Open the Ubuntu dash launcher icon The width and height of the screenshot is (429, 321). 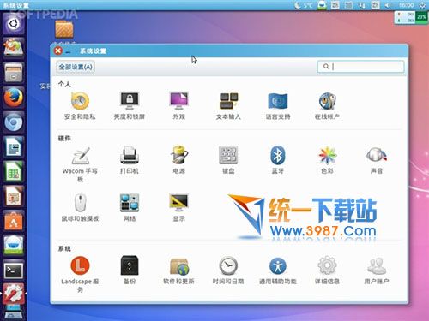[14, 23]
